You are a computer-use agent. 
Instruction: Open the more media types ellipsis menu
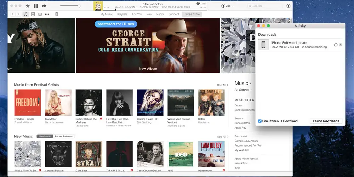(47, 14)
